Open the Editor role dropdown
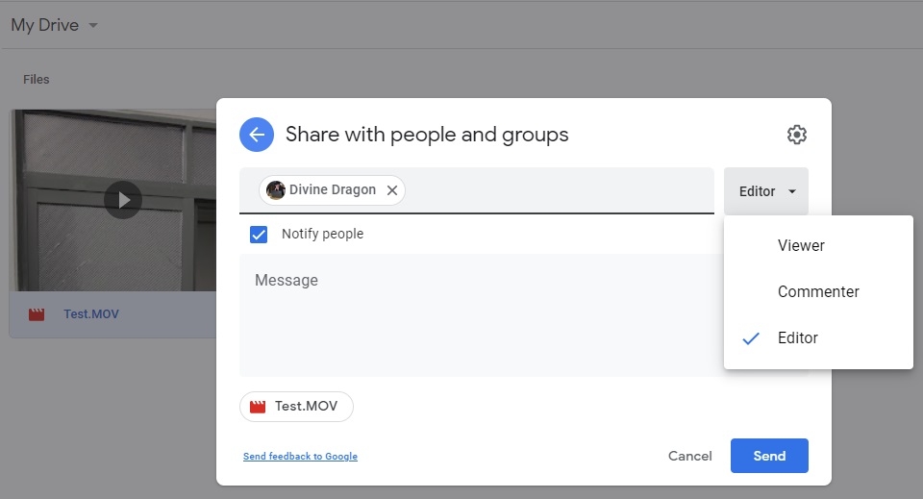923x499 pixels. pyautogui.click(x=766, y=191)
